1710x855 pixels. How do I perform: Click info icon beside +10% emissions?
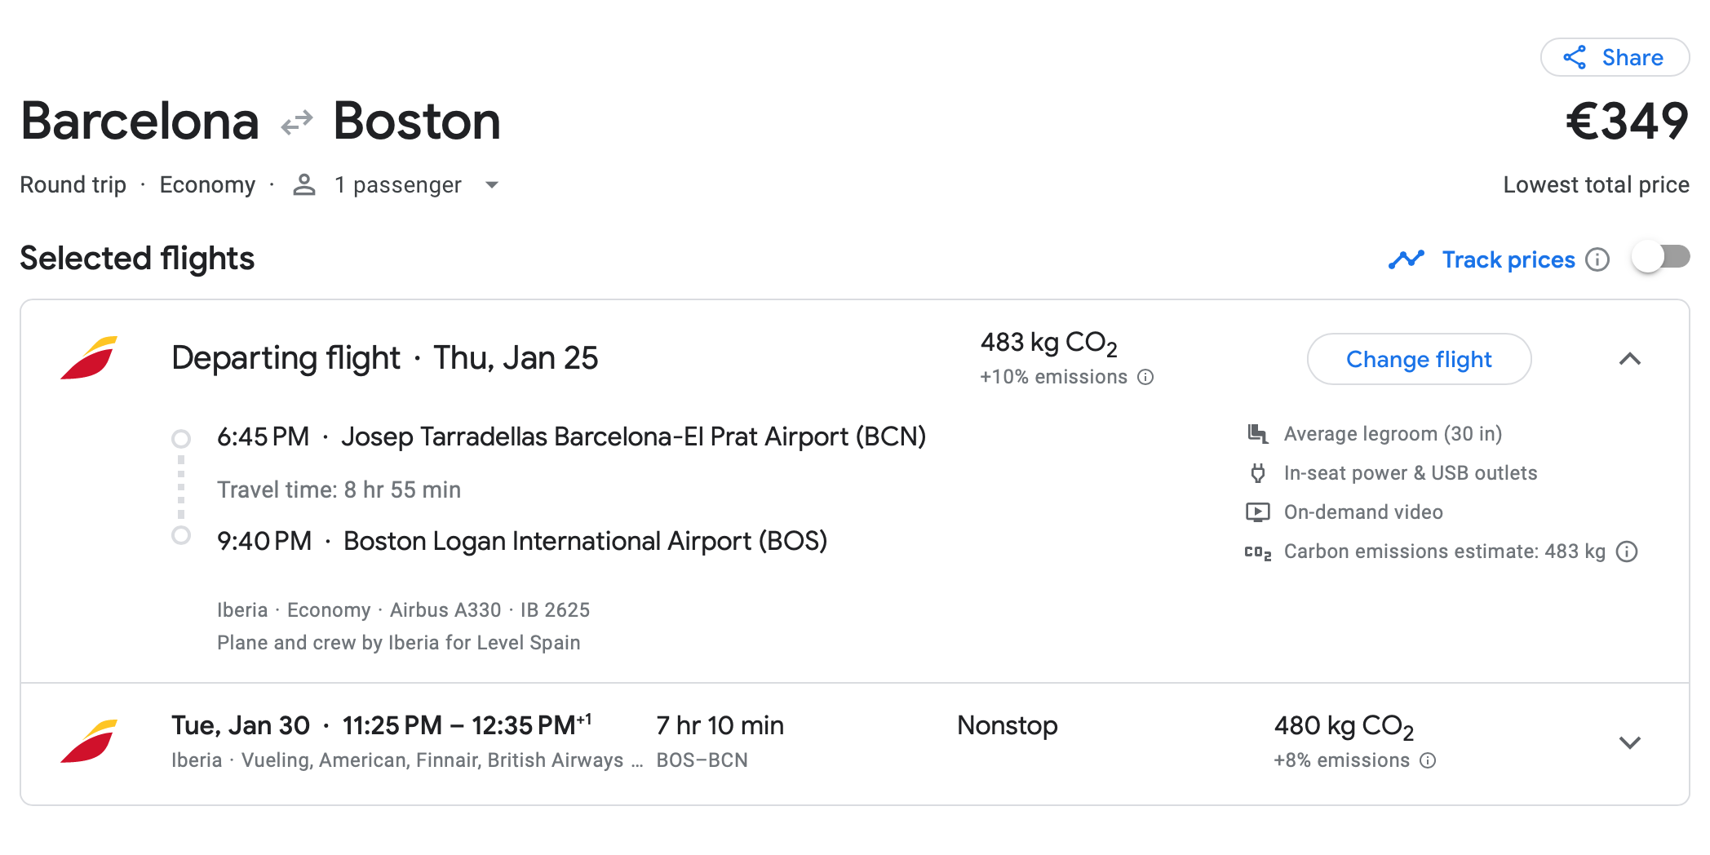pos(1145,377)
